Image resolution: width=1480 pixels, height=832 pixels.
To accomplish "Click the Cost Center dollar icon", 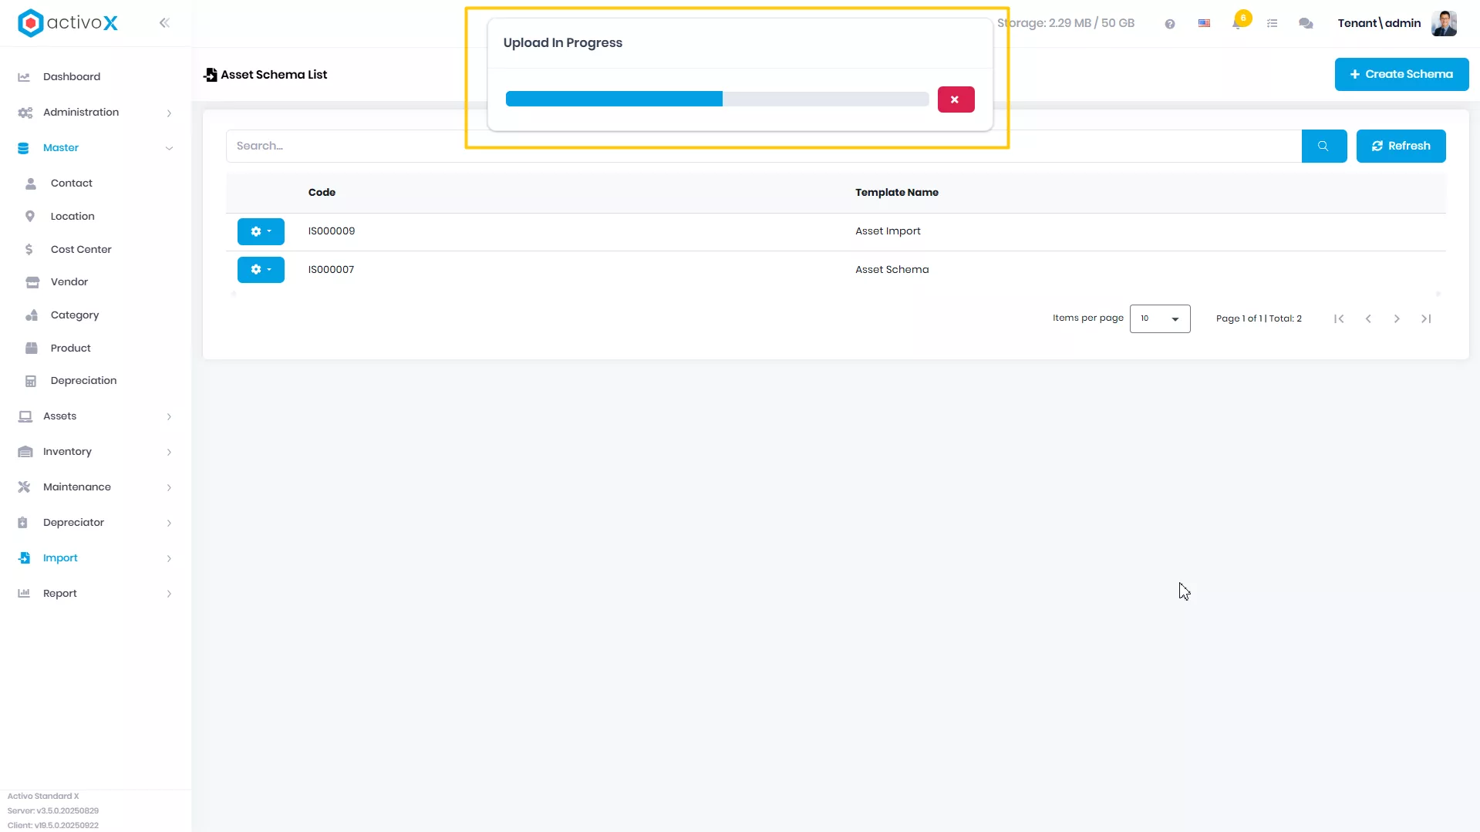I will tap(29, 250).
